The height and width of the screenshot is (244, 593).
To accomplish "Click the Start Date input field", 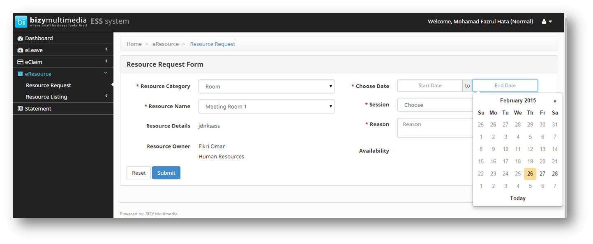I will point(430,85).
